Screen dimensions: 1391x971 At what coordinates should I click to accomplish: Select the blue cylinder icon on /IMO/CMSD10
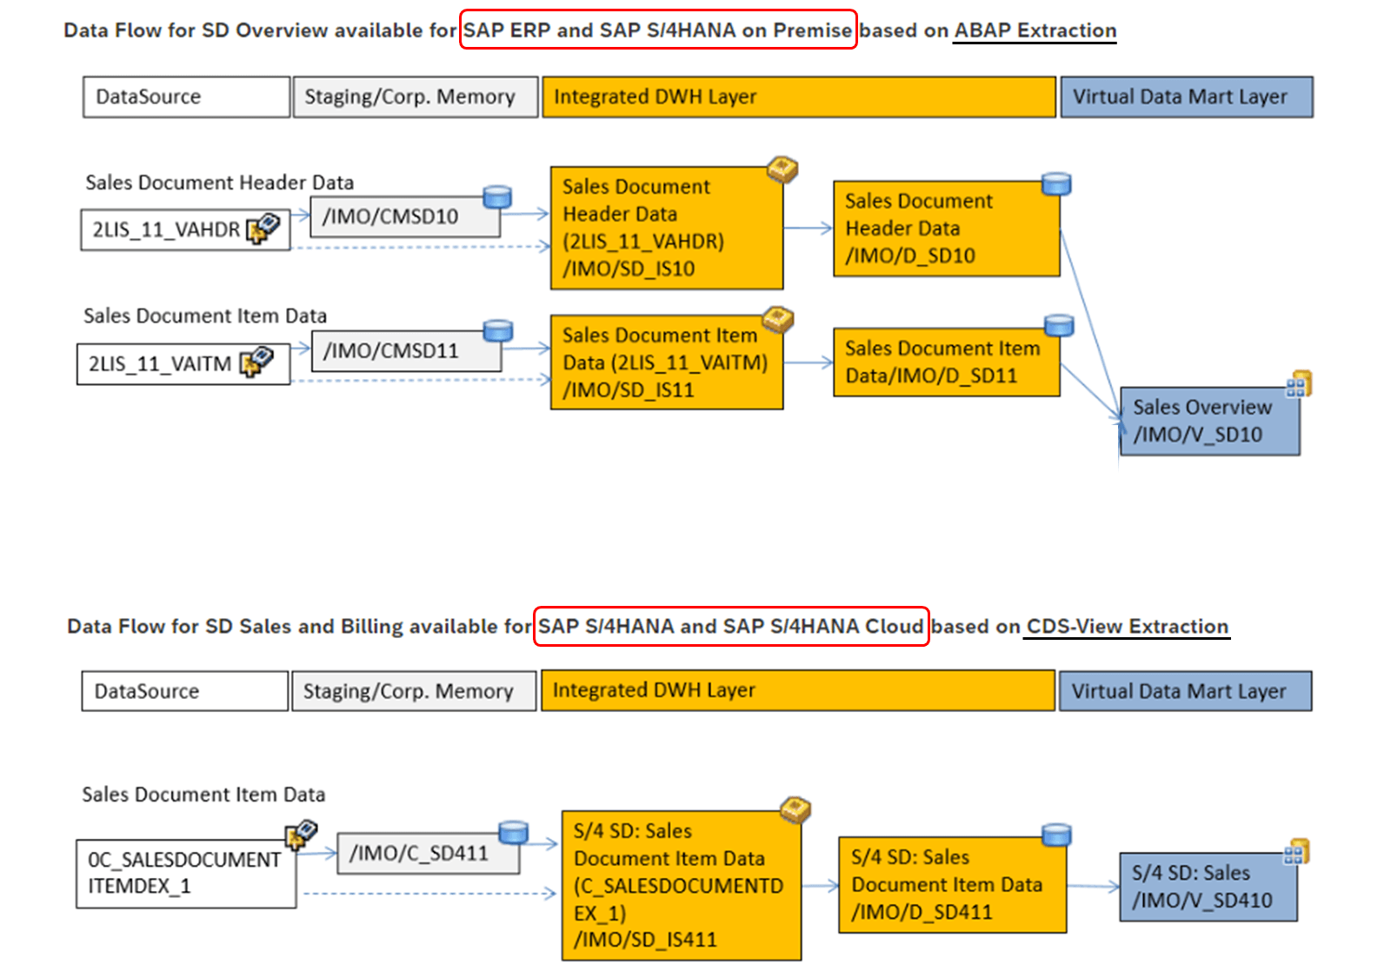click(497, 197)
